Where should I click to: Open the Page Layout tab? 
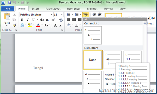click(x=53, y=9)
